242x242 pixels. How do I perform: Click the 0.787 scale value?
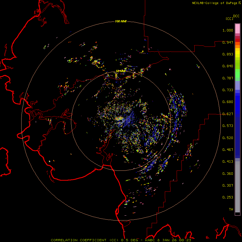click(228, 78)
